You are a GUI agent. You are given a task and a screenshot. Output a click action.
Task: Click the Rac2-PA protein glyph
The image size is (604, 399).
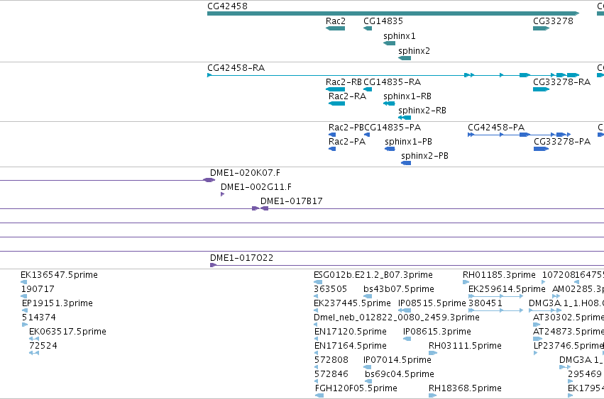332,149
